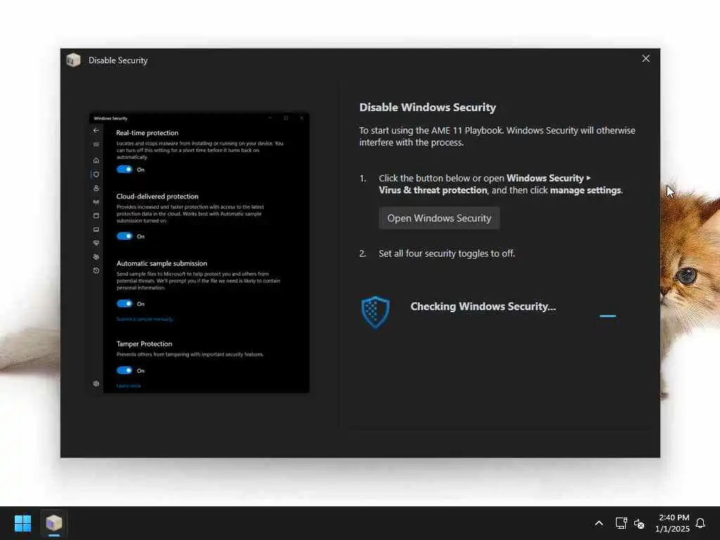
Task: Click the back arrow in Windows Security preview
Action: pos(96,130)
